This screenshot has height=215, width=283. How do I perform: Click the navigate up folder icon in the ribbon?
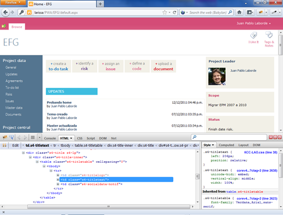click(x=4, y=26)
